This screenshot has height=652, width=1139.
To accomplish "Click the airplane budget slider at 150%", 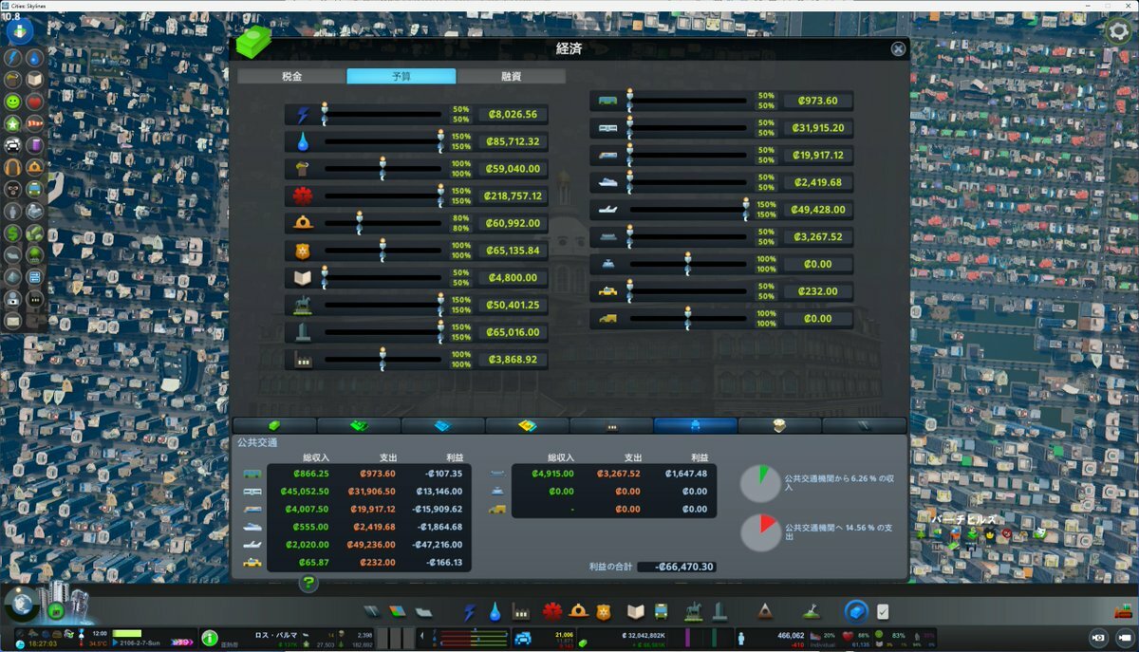I will (746, 209).
